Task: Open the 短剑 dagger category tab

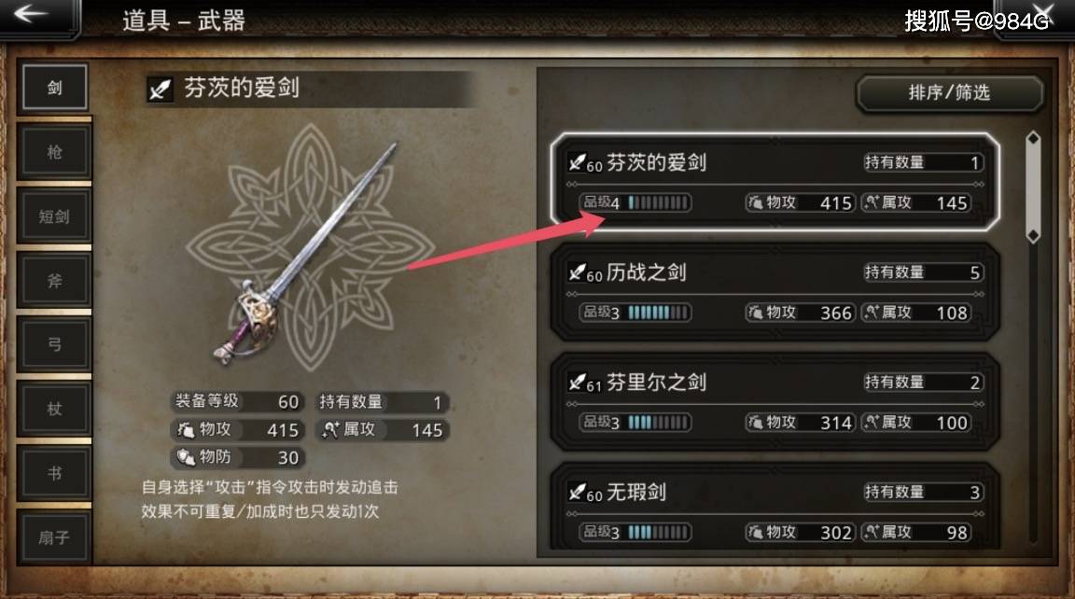Action: coord(55,216)
